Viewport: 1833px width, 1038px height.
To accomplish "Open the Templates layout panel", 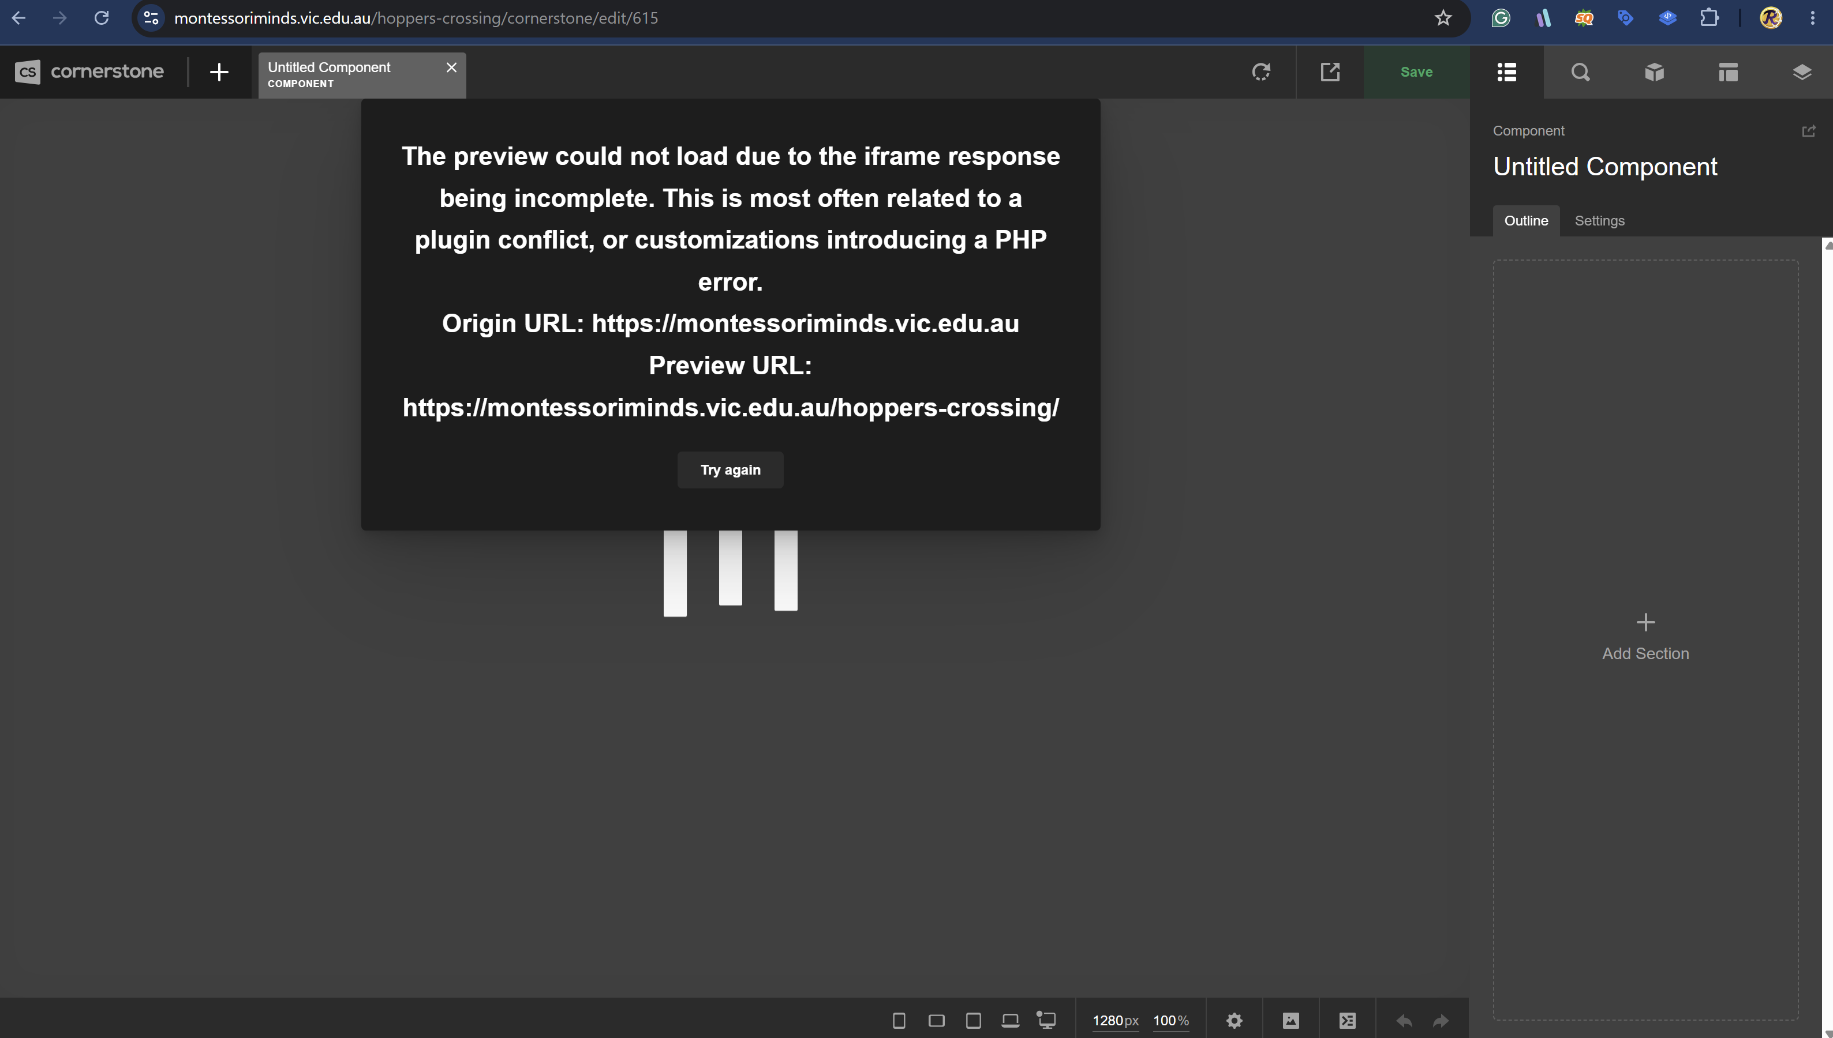I will tap(1728, 72).
